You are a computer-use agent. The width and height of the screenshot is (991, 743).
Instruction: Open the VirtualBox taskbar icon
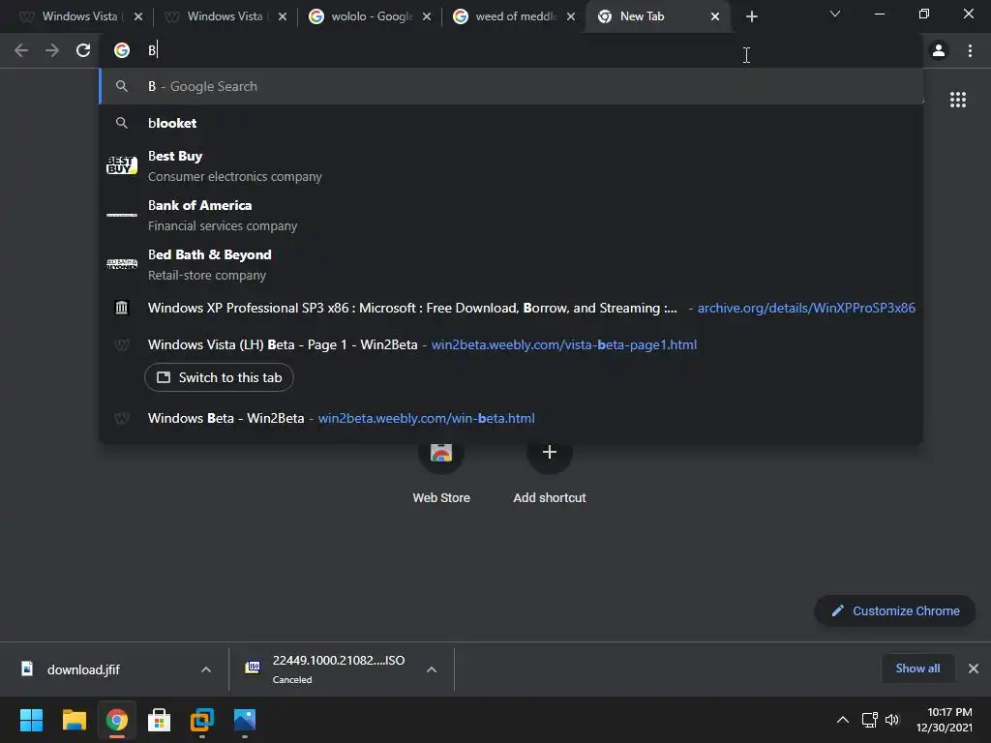coord(202,720)
